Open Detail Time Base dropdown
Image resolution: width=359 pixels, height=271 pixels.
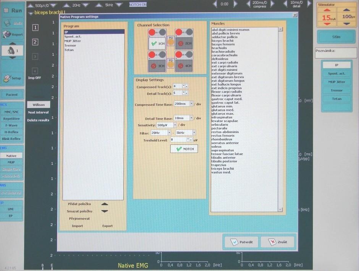coord(191,118)
